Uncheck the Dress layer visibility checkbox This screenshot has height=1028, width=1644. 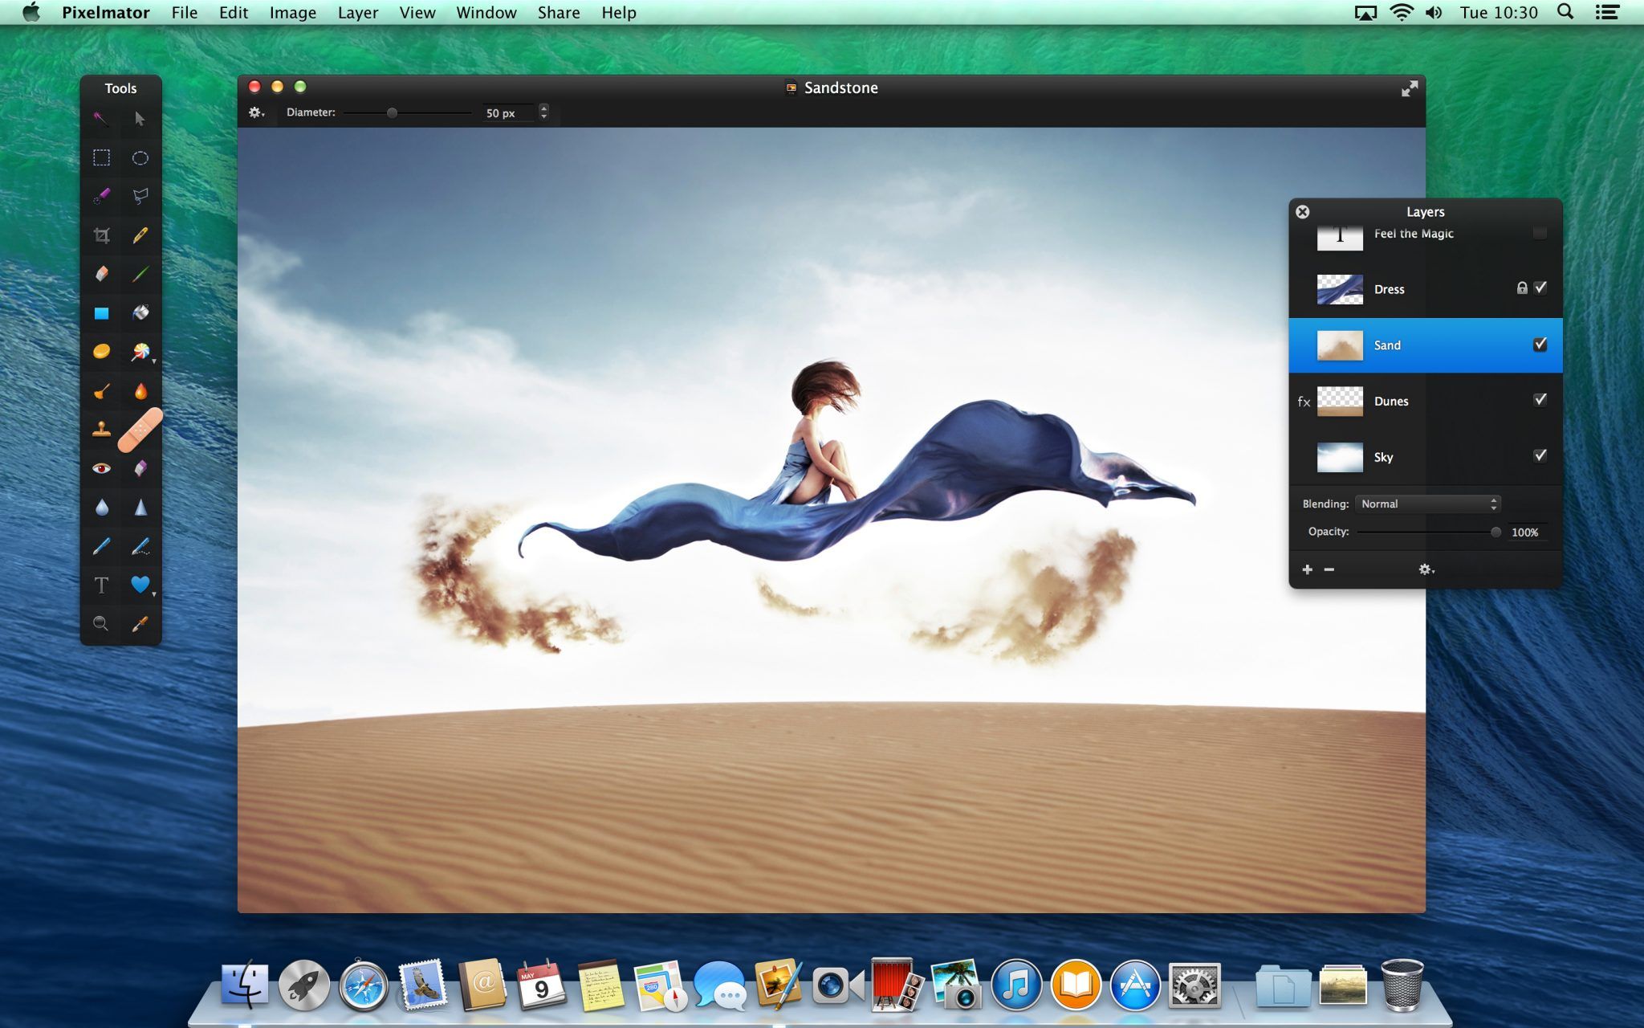coord(1540,288)
